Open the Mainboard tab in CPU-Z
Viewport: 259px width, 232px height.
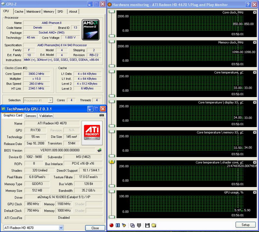pyautogui.click(x=34, y=12)
